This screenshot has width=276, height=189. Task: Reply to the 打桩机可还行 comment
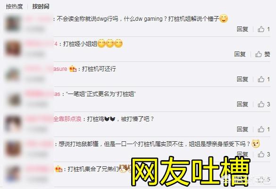pos(243,79)
